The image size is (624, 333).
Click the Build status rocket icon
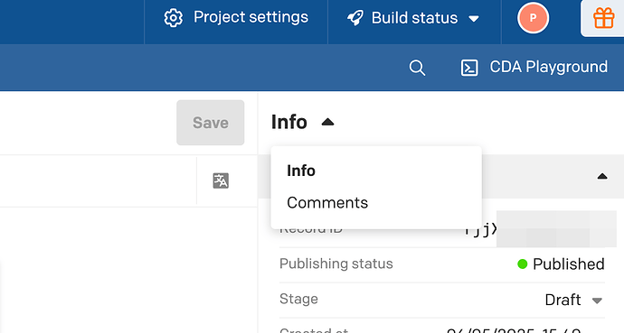coord(355,18)
